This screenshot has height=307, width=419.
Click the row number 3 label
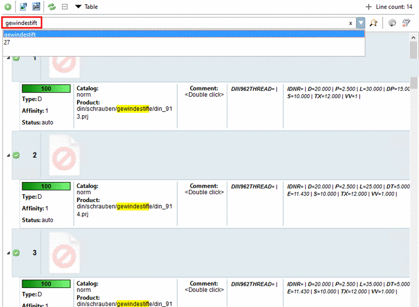pyautogui.click(x=35, y=252)
